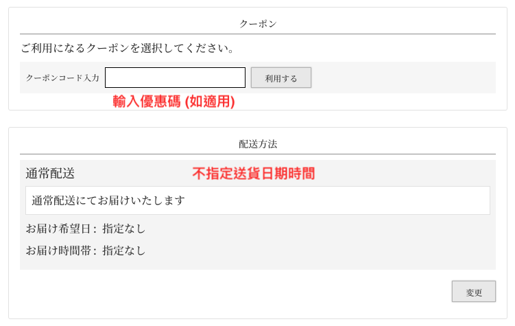Click the red 輸入優惠碼 annotation text
Screen dimensions: 515x326
(x=147, y=102)
